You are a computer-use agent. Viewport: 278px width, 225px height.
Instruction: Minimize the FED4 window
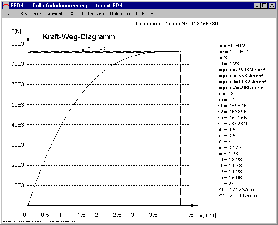tap(257, 5)
